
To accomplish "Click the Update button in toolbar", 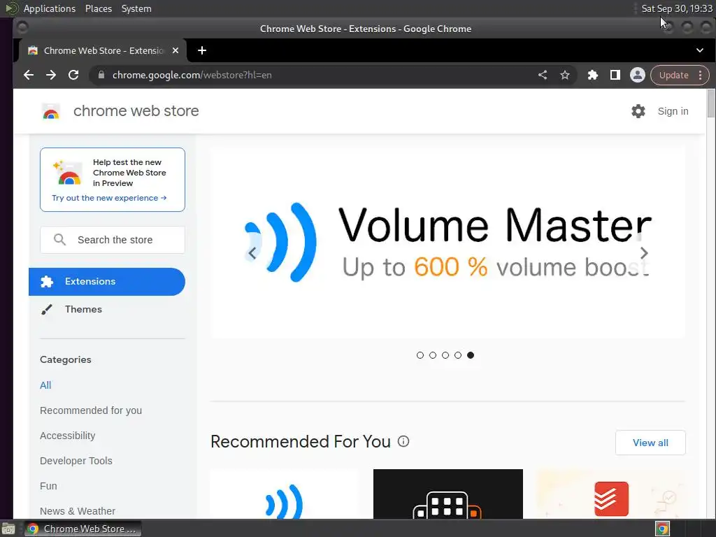I will point(673,75).
